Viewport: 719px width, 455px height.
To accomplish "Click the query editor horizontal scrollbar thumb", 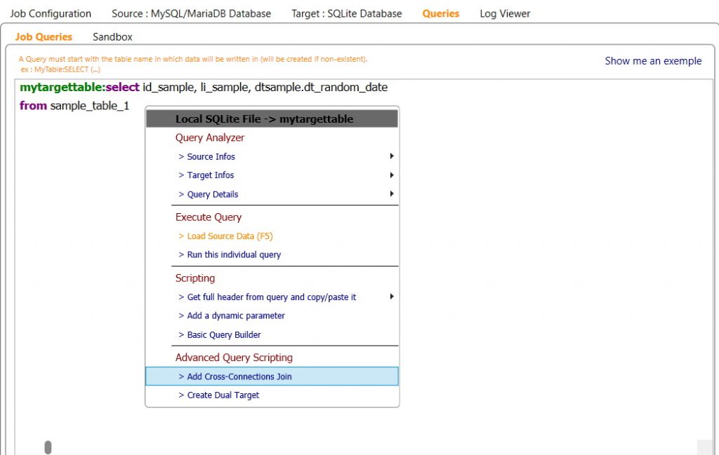I will pos(48,447).
